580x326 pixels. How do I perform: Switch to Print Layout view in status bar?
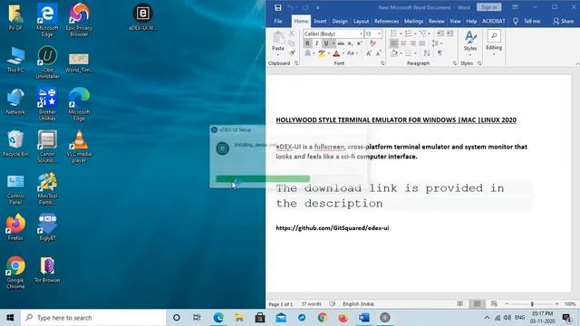478,304
